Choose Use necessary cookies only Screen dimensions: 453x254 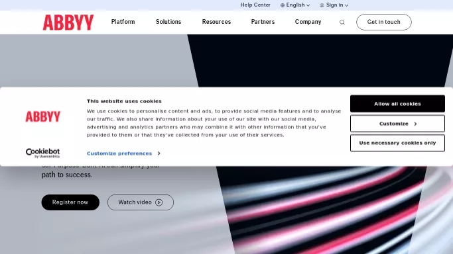point(397,143)
